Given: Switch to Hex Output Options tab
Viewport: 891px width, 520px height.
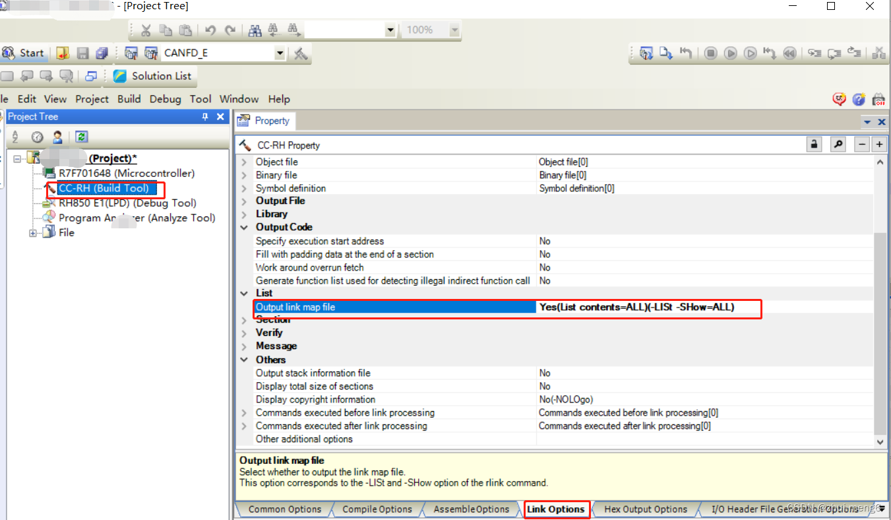Looking at the screenshot, I should (x=646, y=509).
